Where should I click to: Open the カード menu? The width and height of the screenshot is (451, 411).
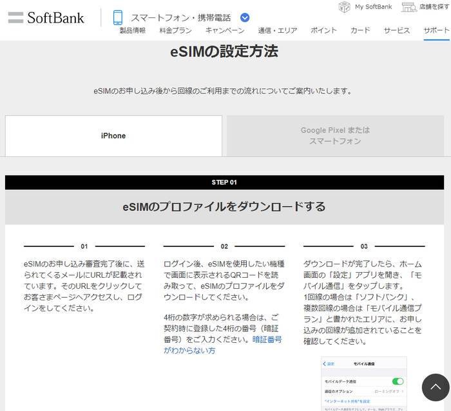pos(360,30)
